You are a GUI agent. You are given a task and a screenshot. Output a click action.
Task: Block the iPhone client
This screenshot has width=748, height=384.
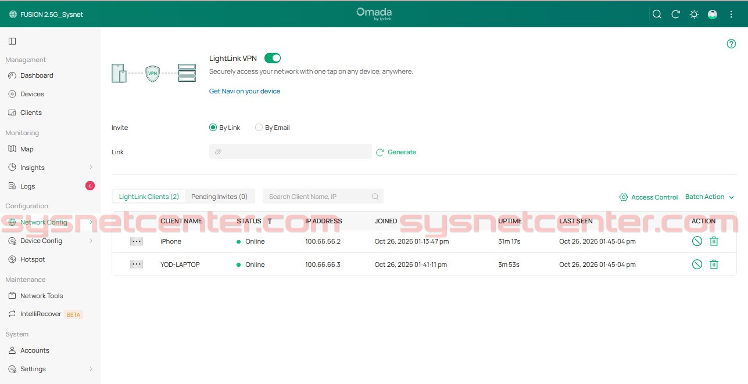[x=697, y=241]
